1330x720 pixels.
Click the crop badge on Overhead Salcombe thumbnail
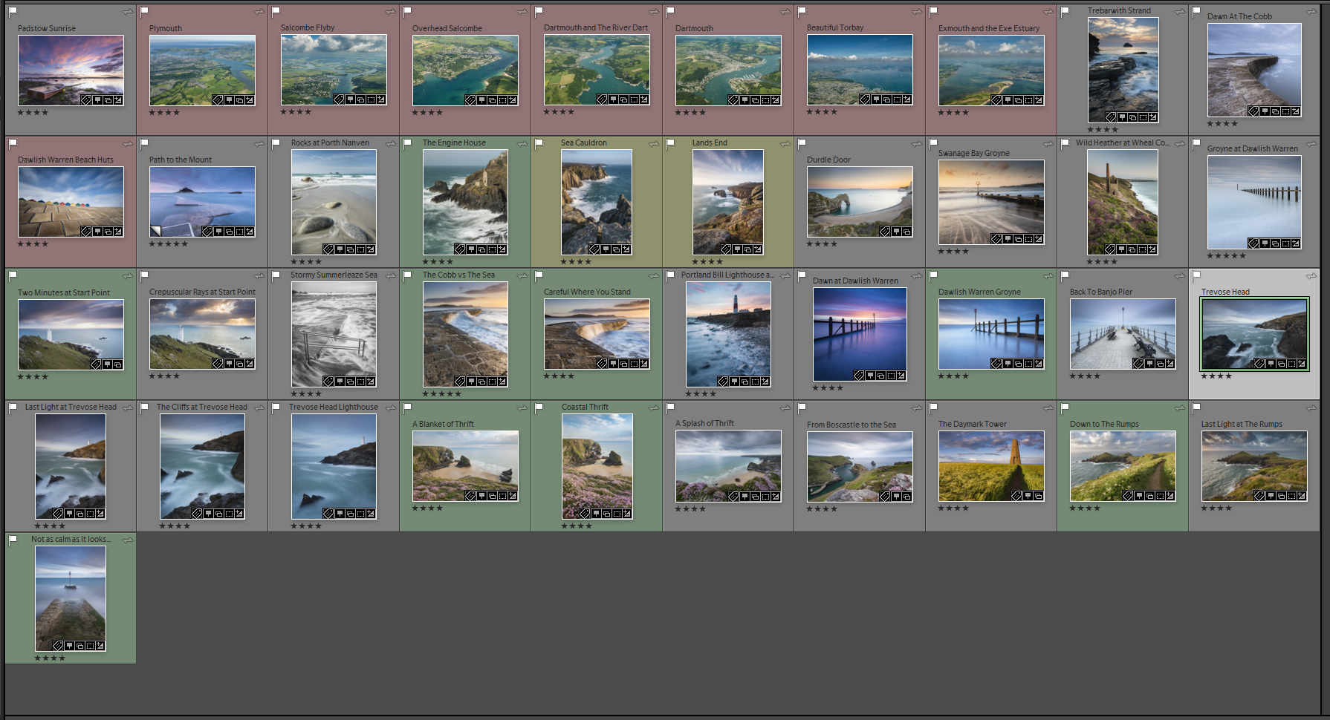coord(502,99)
